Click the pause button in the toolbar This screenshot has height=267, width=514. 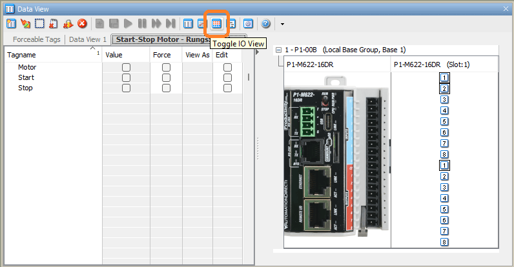[x=142, y=24]
